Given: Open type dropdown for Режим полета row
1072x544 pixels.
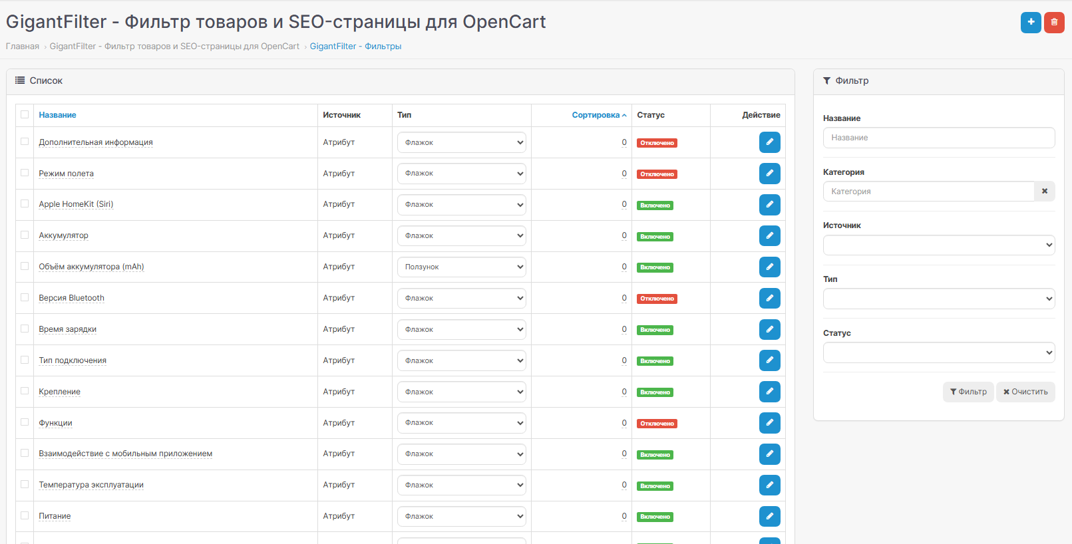Looking at the screenshot, I should click(x=462, y=174).
